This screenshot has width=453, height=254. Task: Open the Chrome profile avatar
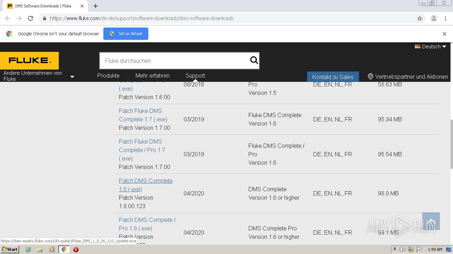coord(434,18)
